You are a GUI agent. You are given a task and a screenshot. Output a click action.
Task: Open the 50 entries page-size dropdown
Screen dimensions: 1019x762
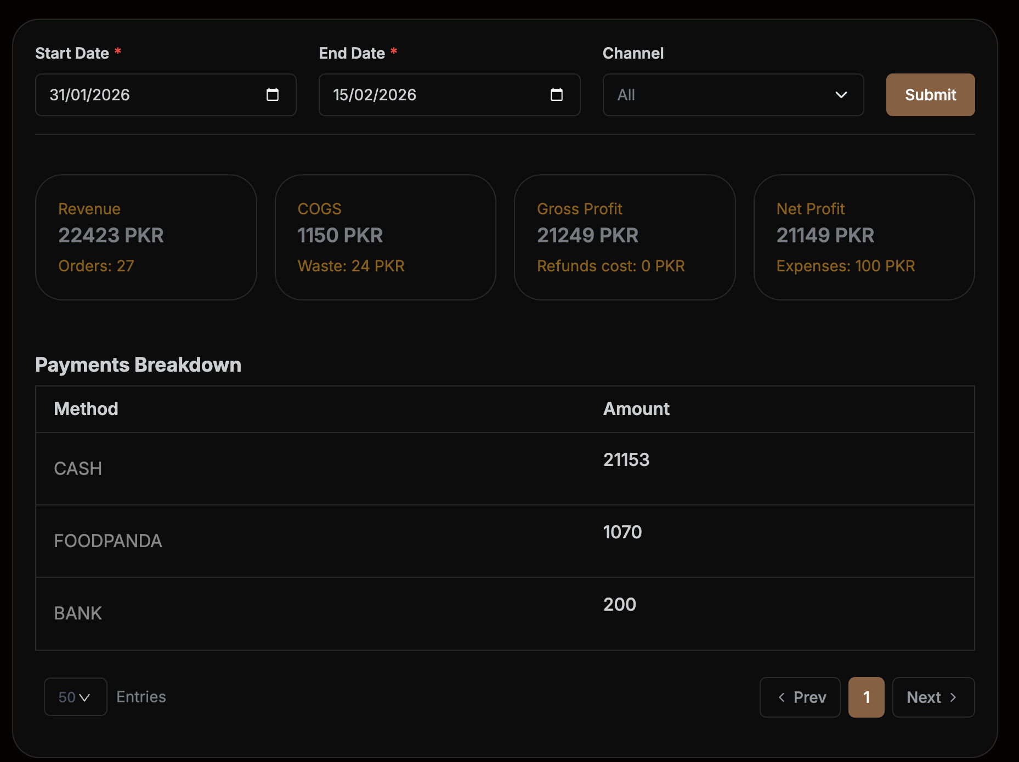[75, 697]
